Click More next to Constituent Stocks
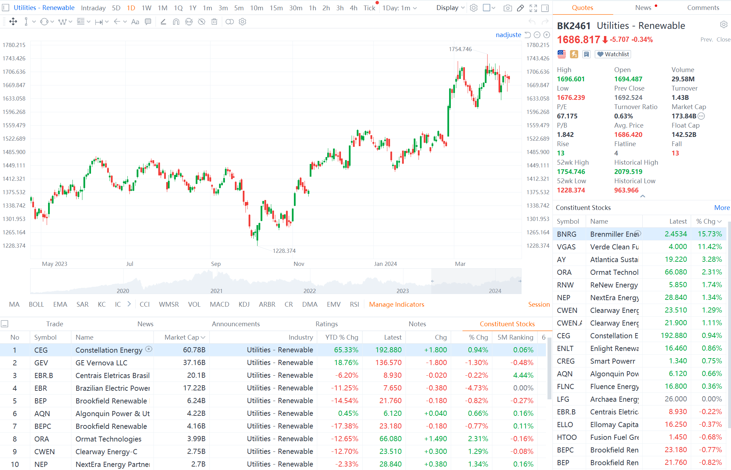The width and height of the screenshot is (731, 470). pyautogui.click(x=722, y=208)
